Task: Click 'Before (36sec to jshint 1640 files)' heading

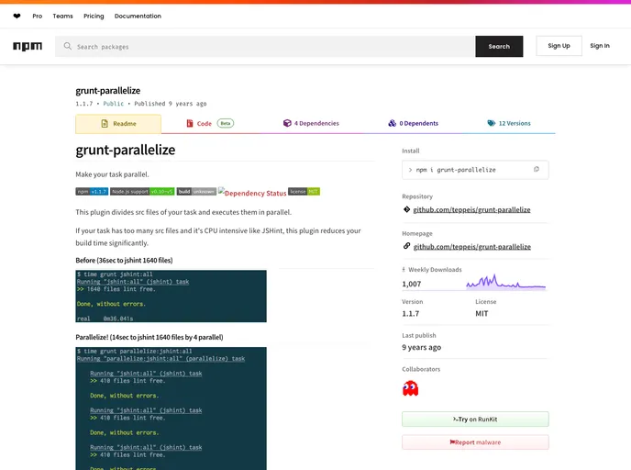Action: (x=124, y=260)
